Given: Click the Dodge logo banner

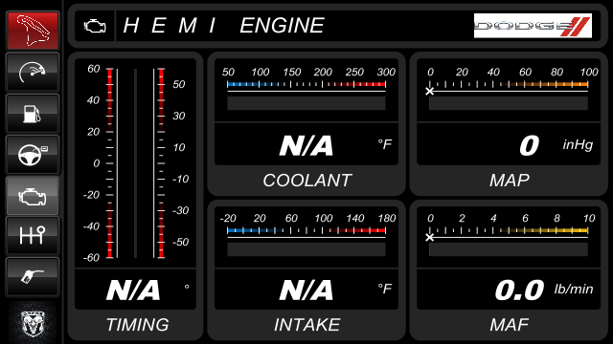Looking at the screenshot, I should [533, 26].
